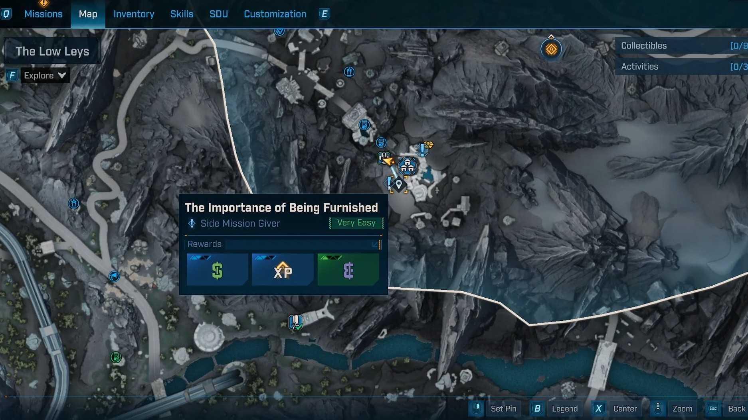This screenshot has height=420, width=748.
Task: Select the white map pin waypoint marker
Action: tap(399, 184)
